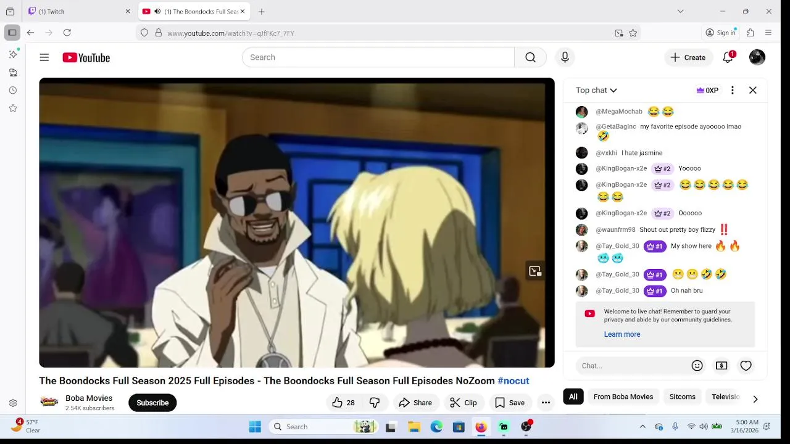The image size is (790, 444).
Task: Open YouTube notifications bell
Action: coord(728,57)
